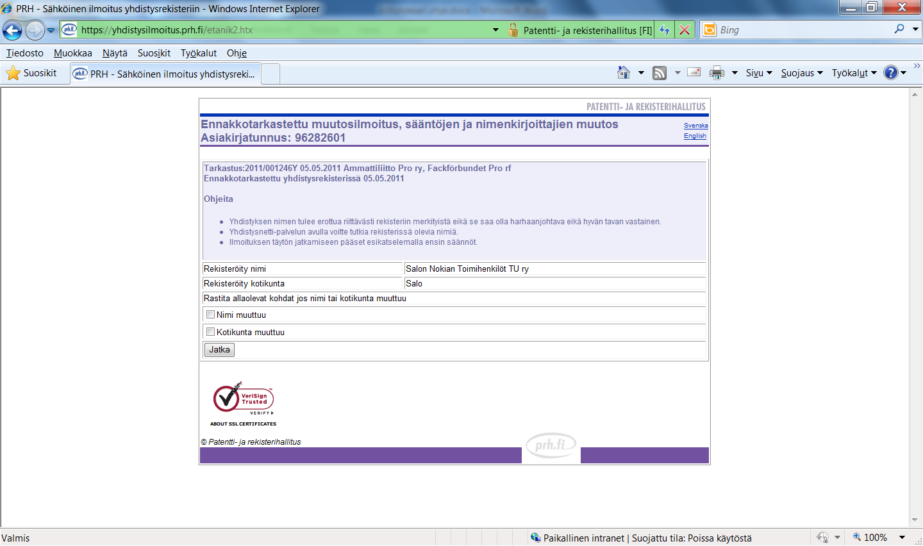The width and height of the screenshot is (923, 546).
Task: Open the Tiedosto menu
Action: [x=25, y=53]
